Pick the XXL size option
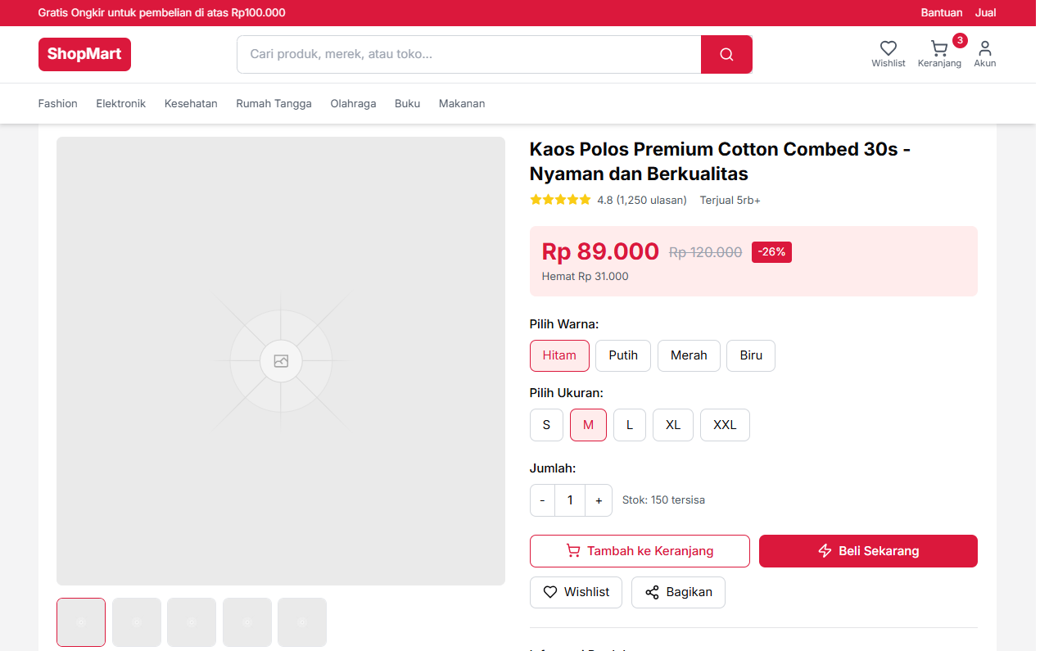Viewport: 1040px width, 651px height. click(725, 425)
